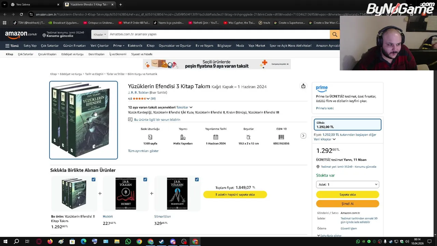Click the Boyutlar dimensions icon
This screenshot has height=246, width=437.
[249, 137]
